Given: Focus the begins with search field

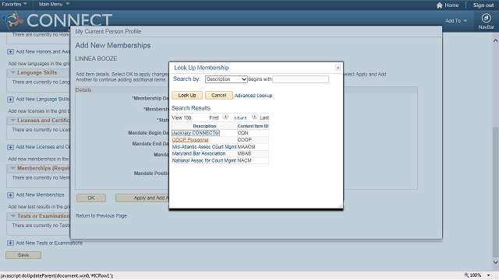Looking at the screenshot, I should click(300, 79).
